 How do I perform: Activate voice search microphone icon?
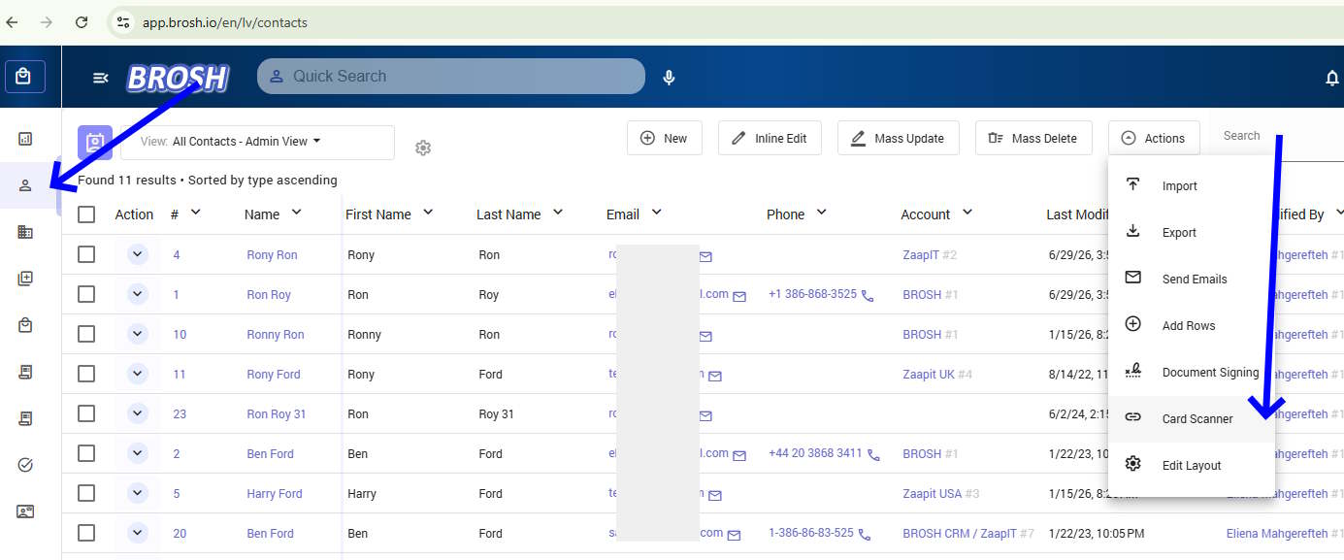tap(669, 78)
